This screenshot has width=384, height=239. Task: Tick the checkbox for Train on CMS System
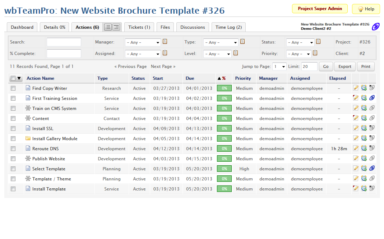[x=13, y=108]
